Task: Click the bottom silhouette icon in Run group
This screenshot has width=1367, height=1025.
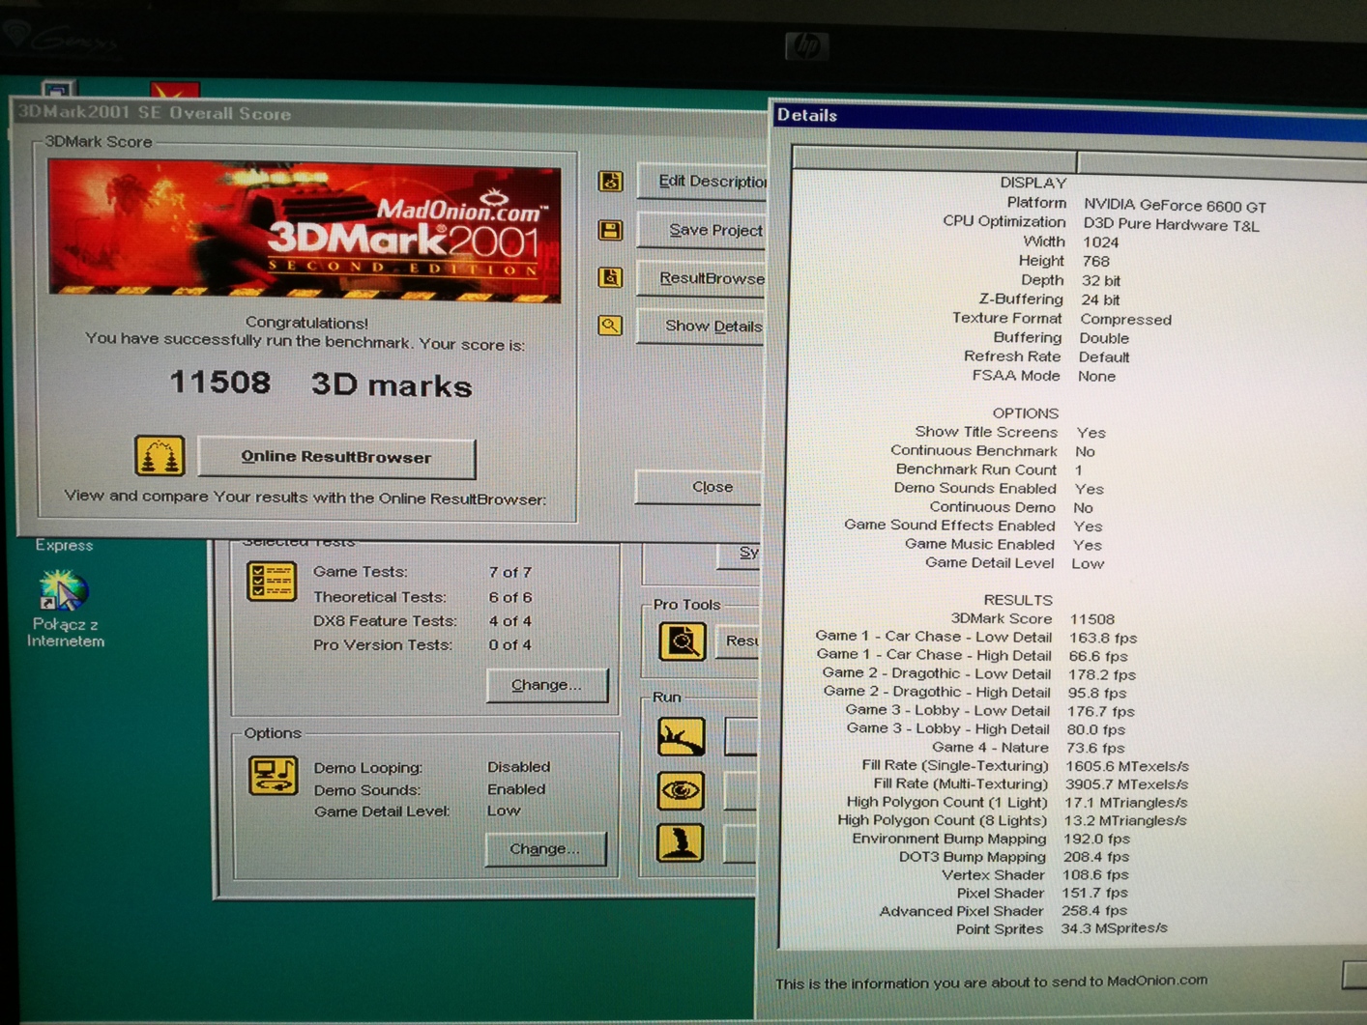Action: click(681, 843)
